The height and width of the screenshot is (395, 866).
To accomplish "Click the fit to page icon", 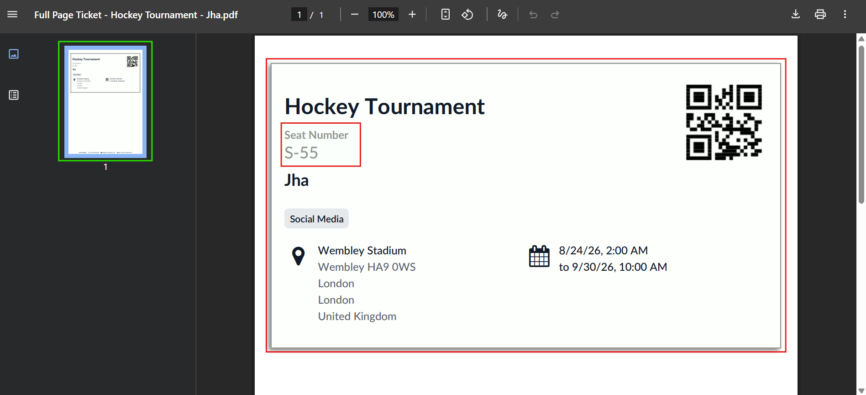I will tap(446, 15).
